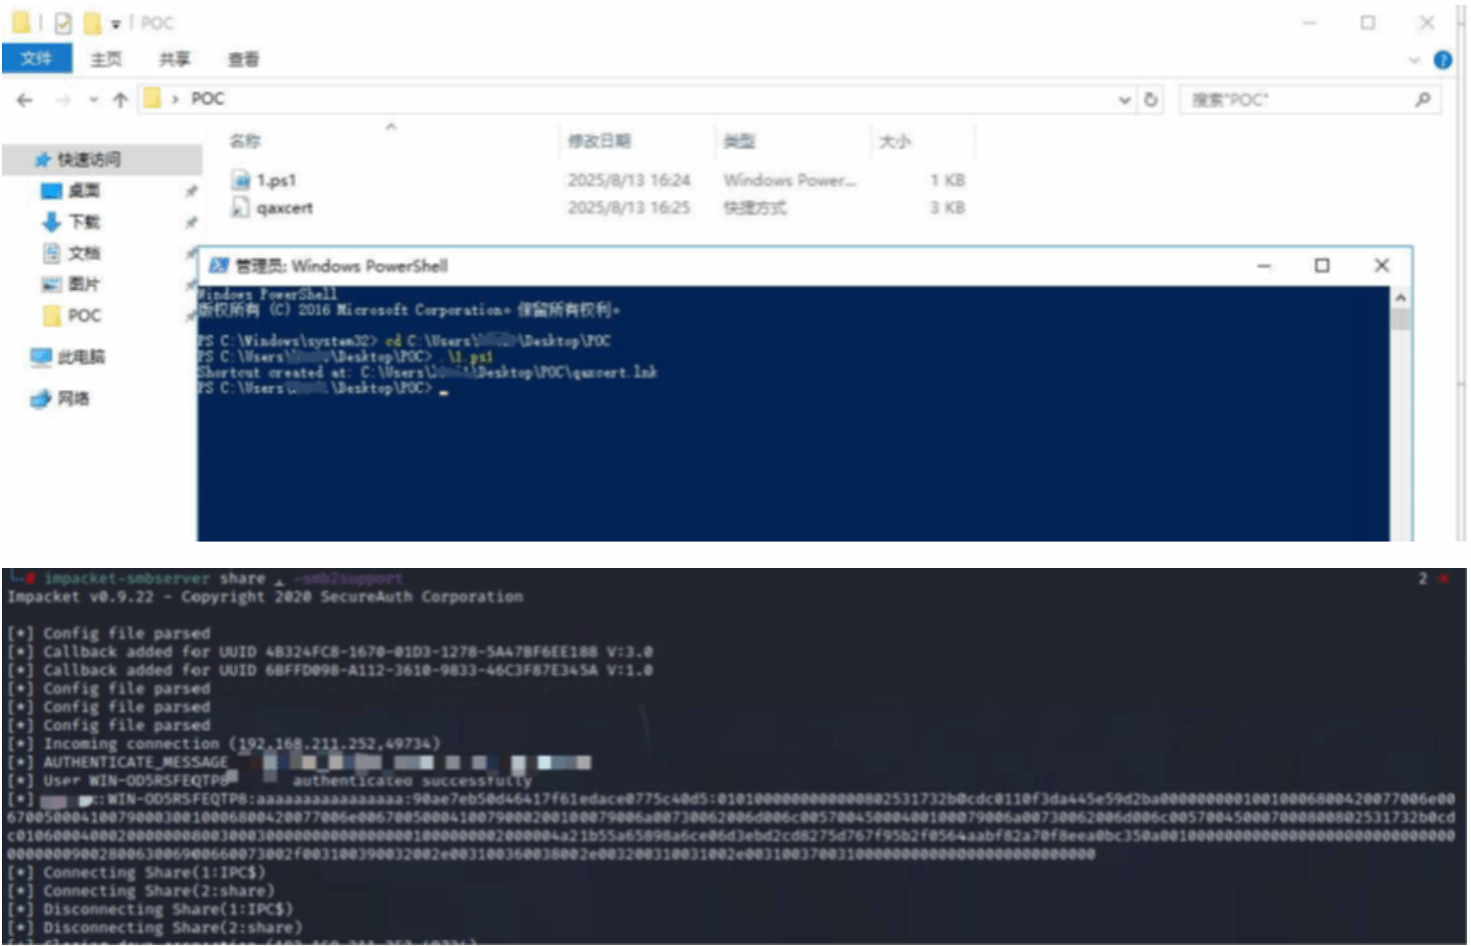
Task: Select 网络 in navigation pane
Action: [x=73, y=399]
